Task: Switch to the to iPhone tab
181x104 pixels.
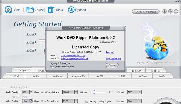Action: tap(58, 76)
